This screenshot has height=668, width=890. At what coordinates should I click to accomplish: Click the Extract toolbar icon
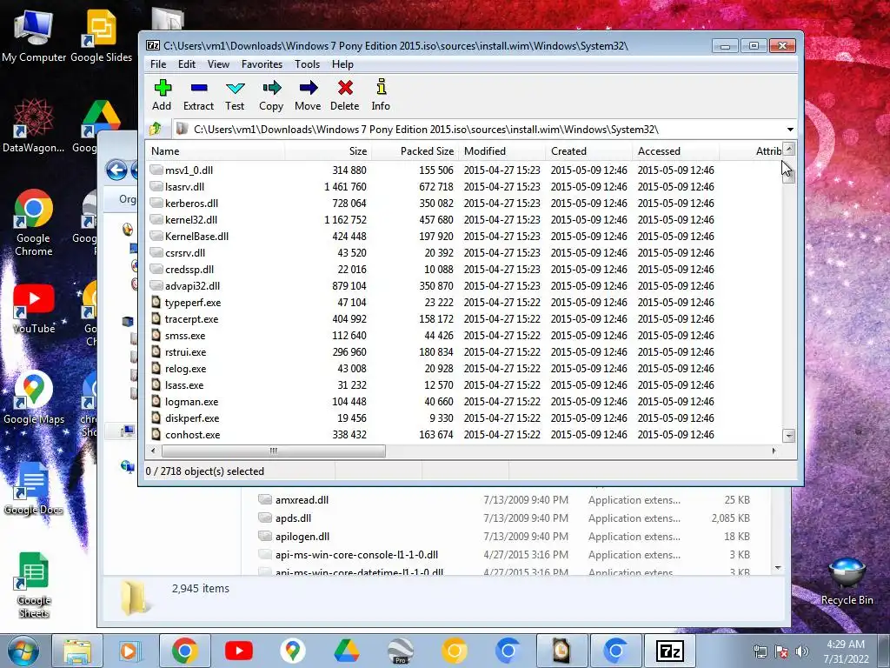coord(199,89)
